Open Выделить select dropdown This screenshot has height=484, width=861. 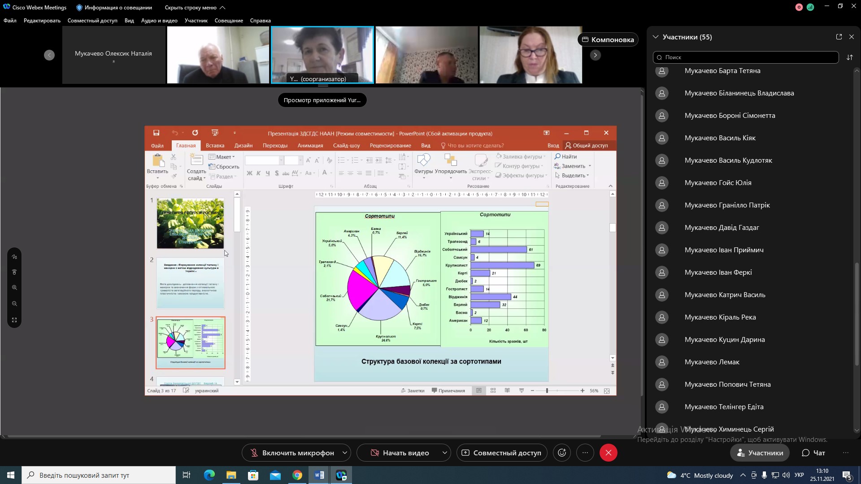572,176
